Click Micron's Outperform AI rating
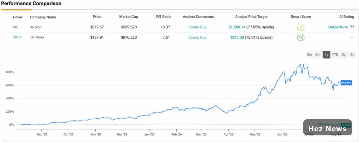The image size is (359, 142). 338,27
